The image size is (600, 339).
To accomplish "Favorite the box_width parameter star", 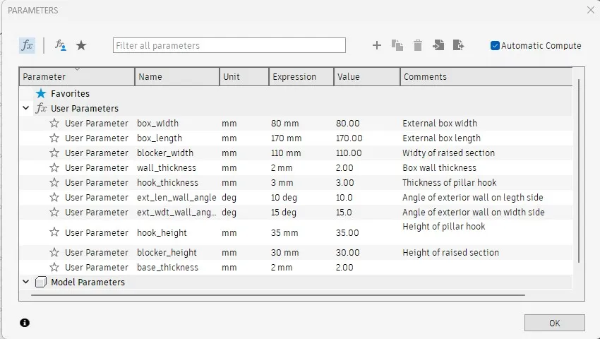I will [54, 124].
